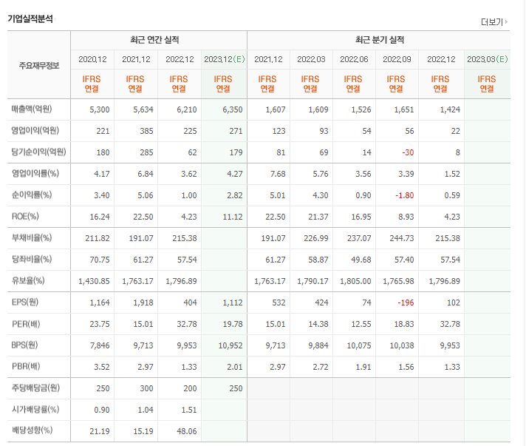The width and height of the screenshot is (526, 446).
Task: Click the 10,952 estimated BPS value
Action: coord(230,346)
